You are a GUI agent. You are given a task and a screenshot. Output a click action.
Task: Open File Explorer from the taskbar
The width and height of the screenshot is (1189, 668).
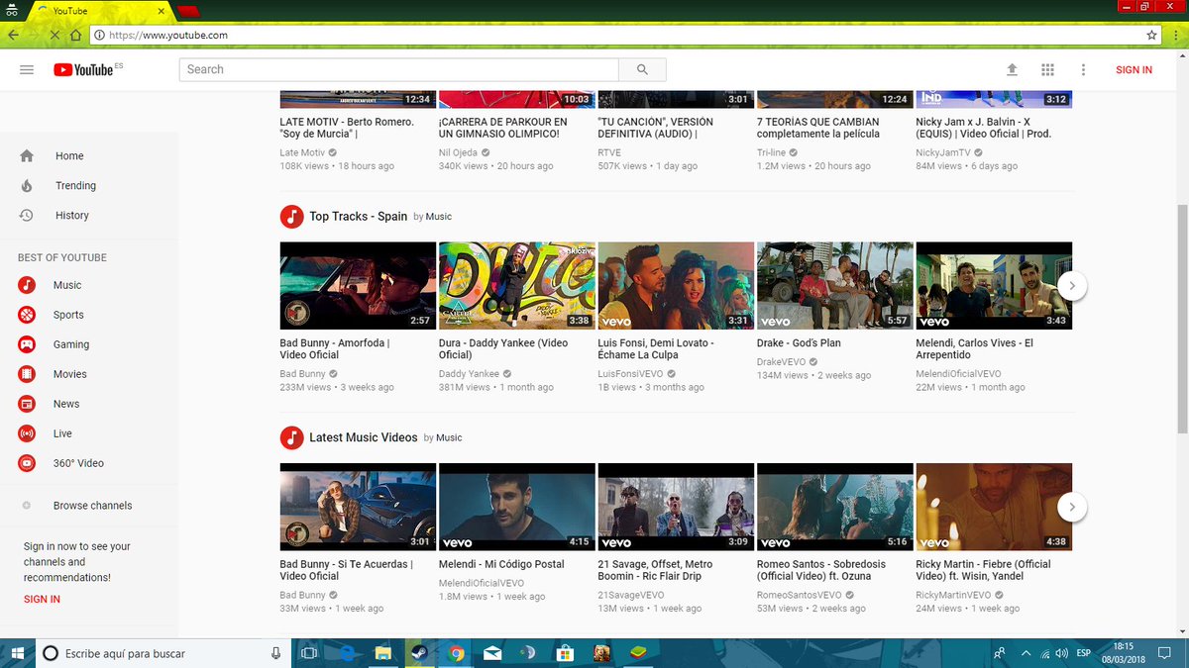[x=382, y=653]
